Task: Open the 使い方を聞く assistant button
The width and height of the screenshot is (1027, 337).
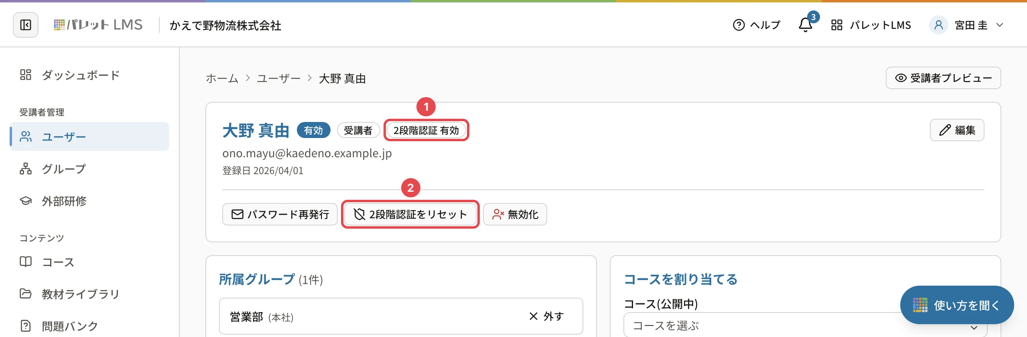Action: click(x=957, y=305)
